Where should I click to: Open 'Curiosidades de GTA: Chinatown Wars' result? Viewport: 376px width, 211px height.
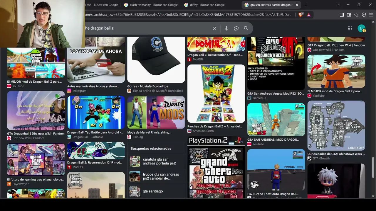pyautogui.click(x=336, y=154)
